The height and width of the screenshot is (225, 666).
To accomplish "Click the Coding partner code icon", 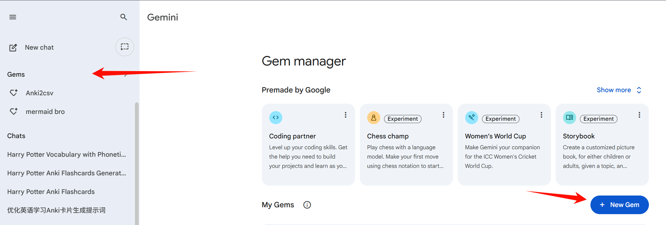I will tap(275, 118).
